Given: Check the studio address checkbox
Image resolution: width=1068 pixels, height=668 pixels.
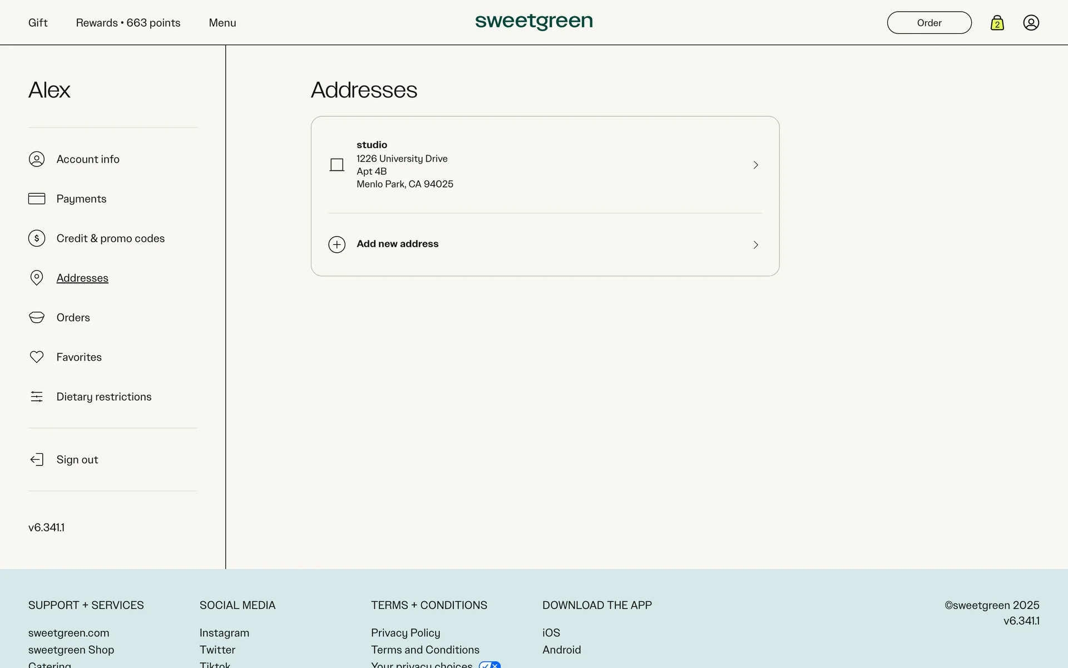Looking at the screenshot, I should pos(337,165).
